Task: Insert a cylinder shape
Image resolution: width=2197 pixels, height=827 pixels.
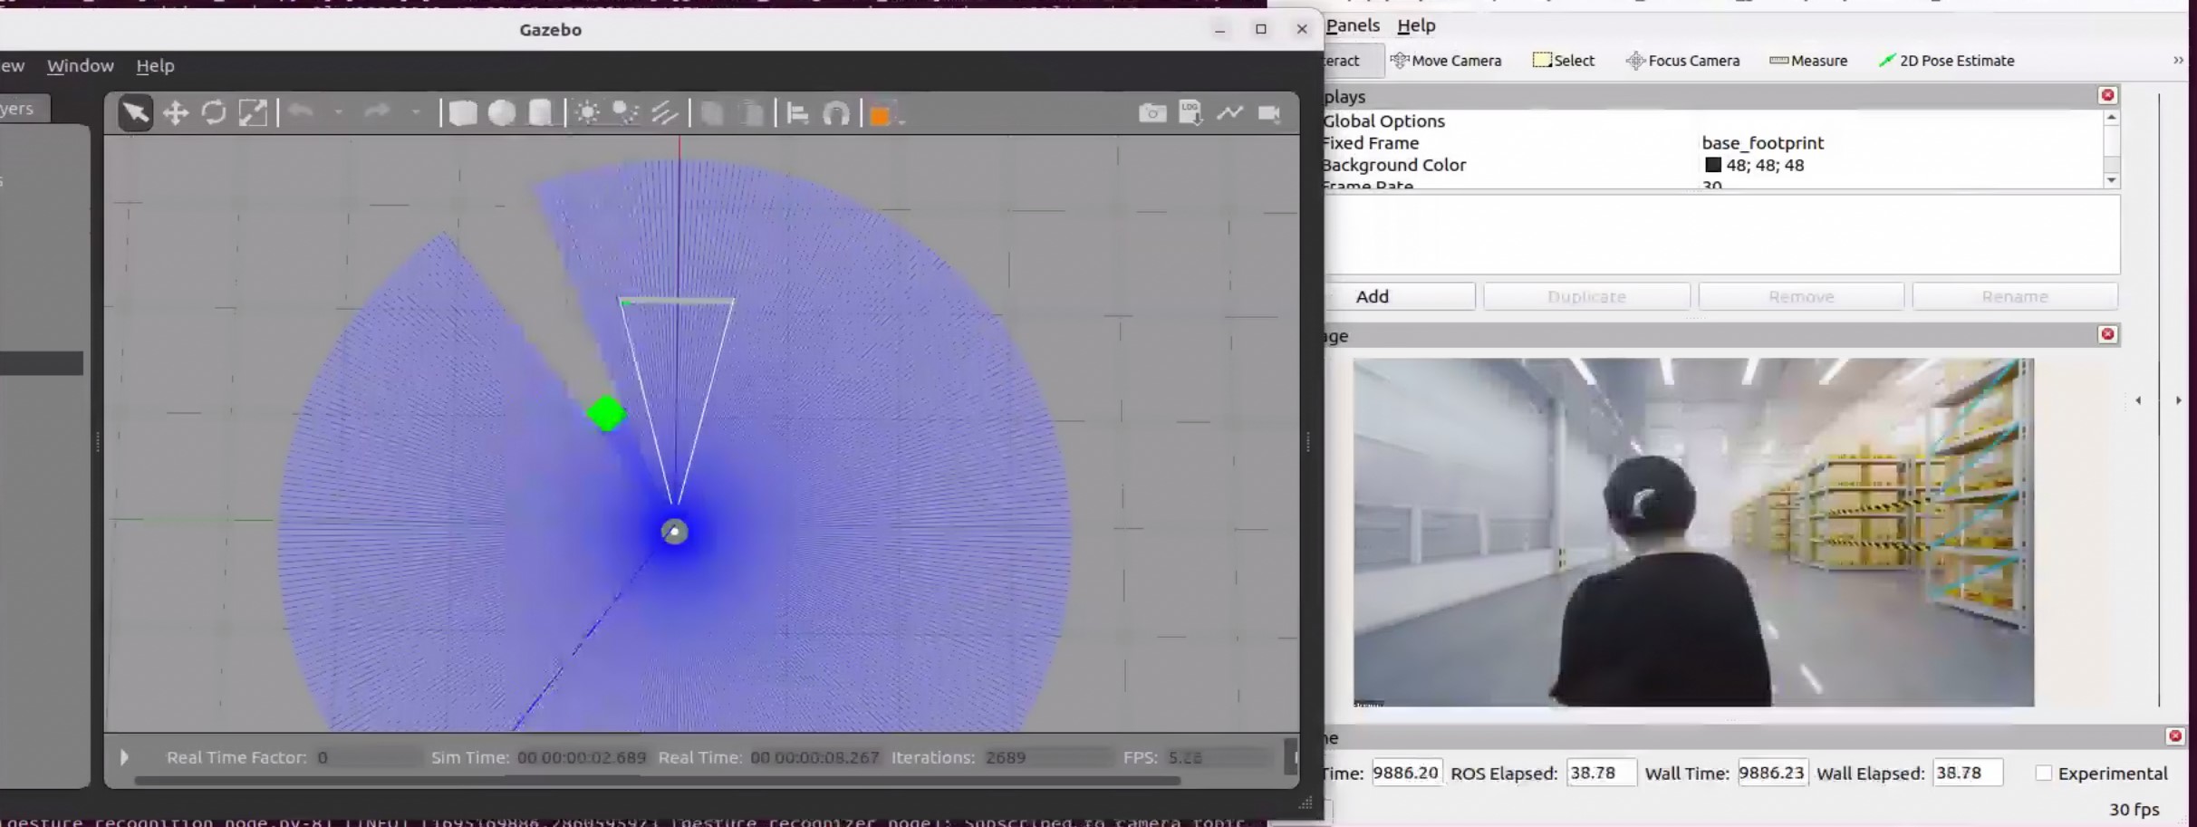Action: click(540, 113)
